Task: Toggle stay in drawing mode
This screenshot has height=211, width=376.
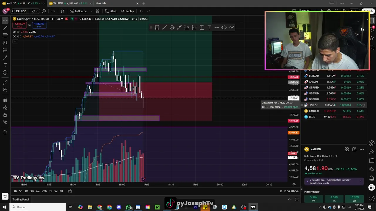Action: click(x=5, y=107)
